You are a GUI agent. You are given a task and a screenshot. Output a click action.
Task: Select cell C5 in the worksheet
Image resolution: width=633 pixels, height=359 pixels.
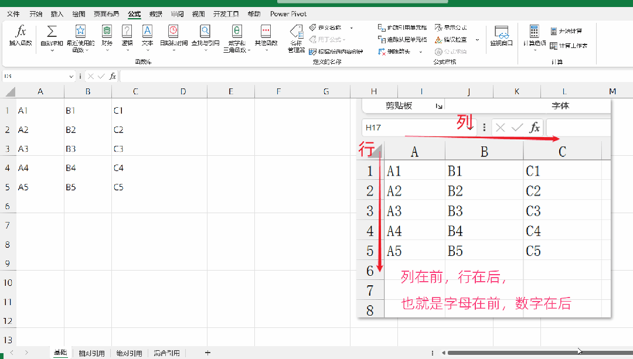coord(135,187)
